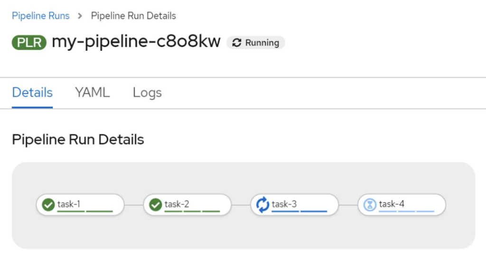Click the breadcrumb chevron separator
This screenshot has height=257, width=486.
point(80,16)
